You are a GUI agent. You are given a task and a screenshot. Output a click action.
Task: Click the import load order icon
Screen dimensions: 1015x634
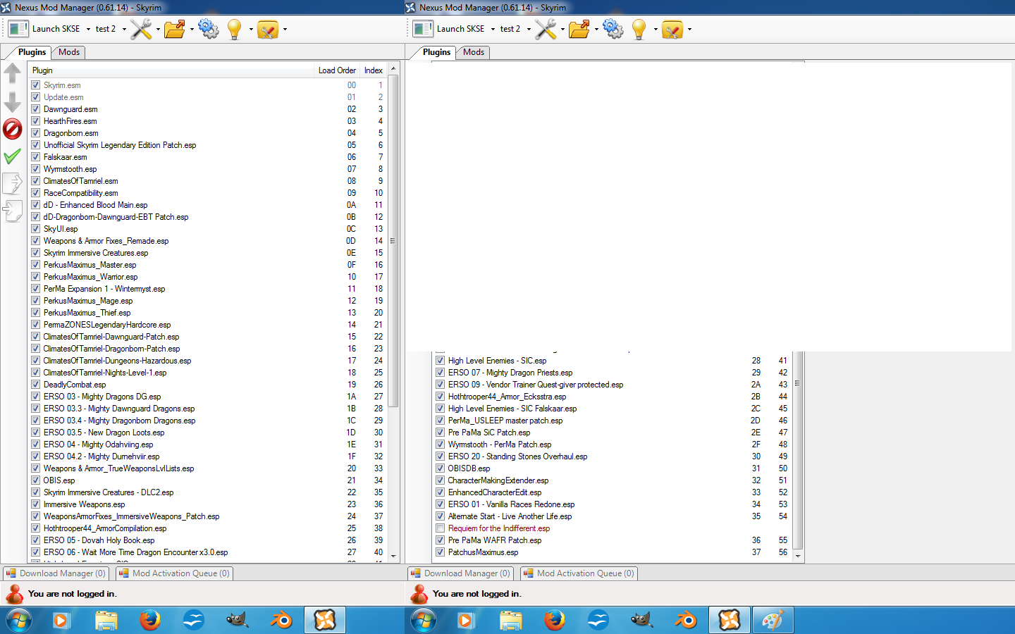point(13,211)
